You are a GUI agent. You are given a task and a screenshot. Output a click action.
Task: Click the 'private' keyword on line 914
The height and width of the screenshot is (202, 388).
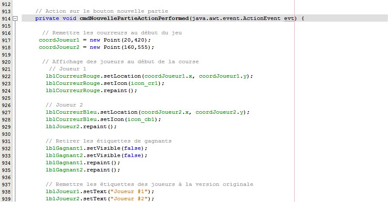(x=47, y=19)
